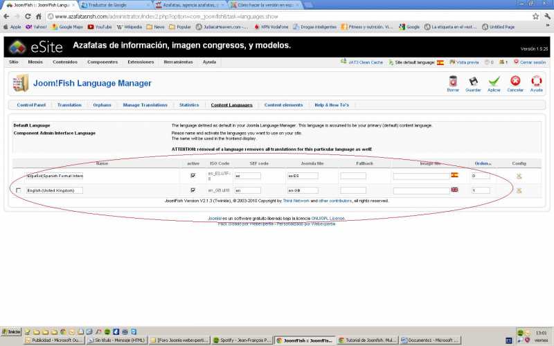Switch to the Translation tab
The image size is (554, 346).
point(69,105)
